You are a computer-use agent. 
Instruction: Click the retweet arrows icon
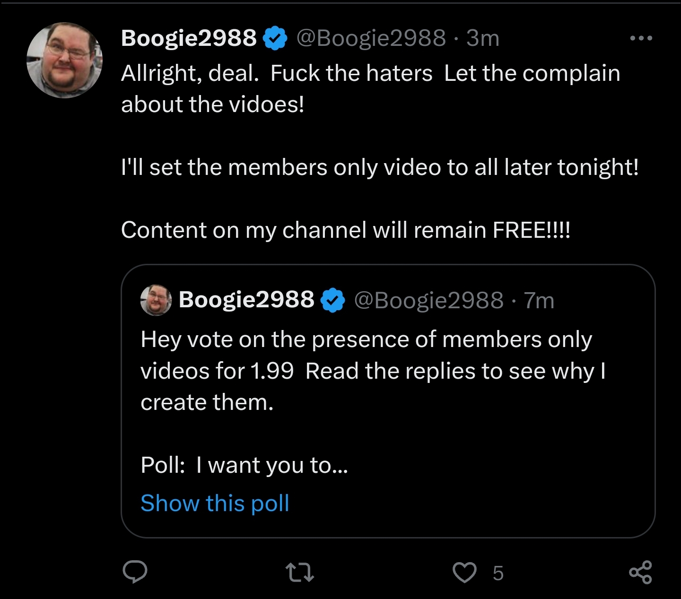301,573
